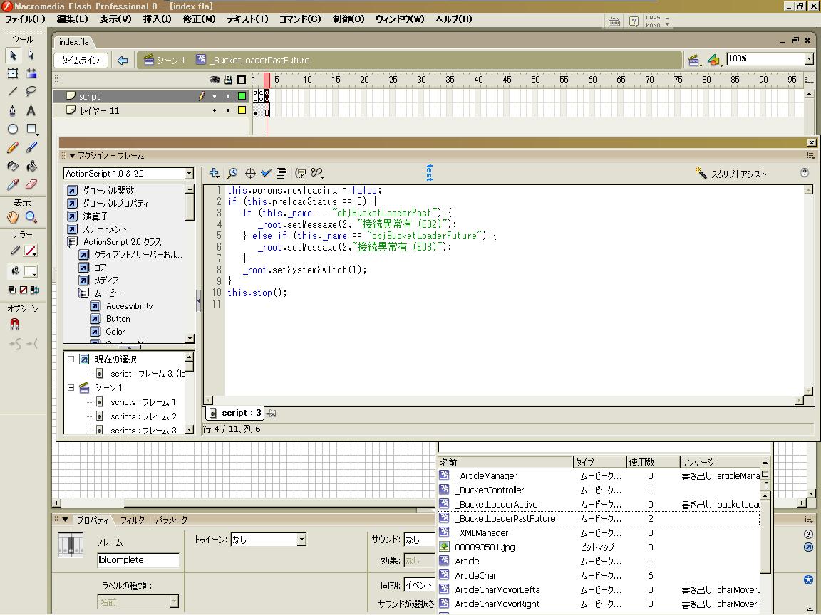The height and width of the screenshot is (615, 821).
Task: Open the zoom 100% dropdown
Action: [809, 59]
